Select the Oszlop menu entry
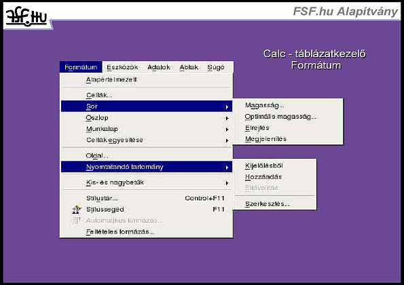 click(x=147, y=117)
